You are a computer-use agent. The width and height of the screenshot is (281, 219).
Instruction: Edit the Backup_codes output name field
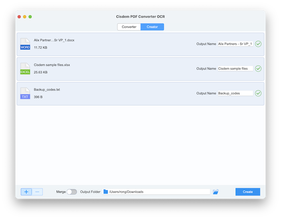coord(235,93)
